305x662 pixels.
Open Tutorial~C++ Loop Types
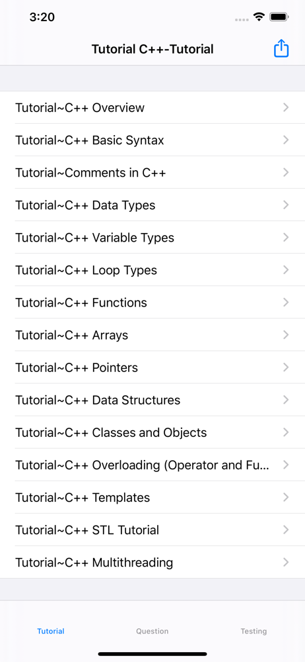tap(152, 270)
